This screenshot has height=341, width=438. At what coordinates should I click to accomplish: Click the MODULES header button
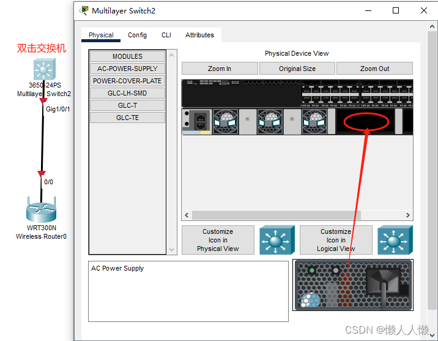pos(127,56)
